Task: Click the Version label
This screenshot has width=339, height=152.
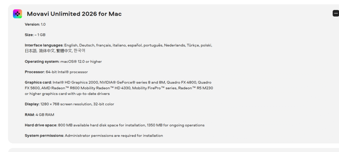Action: pos(32,24)
